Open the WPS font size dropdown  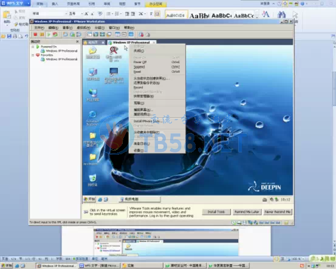pyautogui.click(x=82, y=14)
